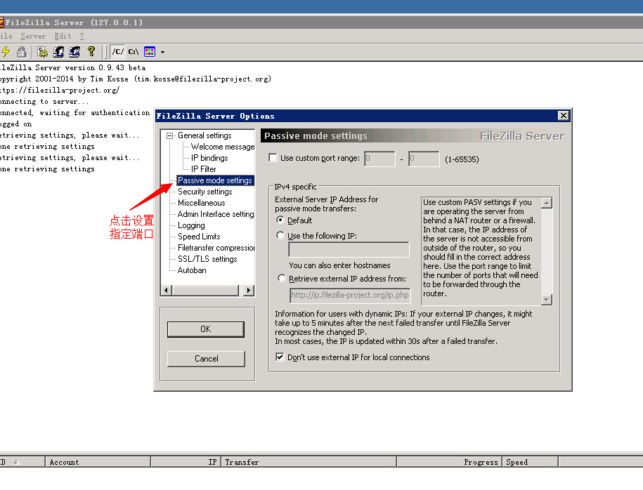The height and width of the screenshot is (490, 643).
Task: Sort connections by ID column header
Action: 22,462
